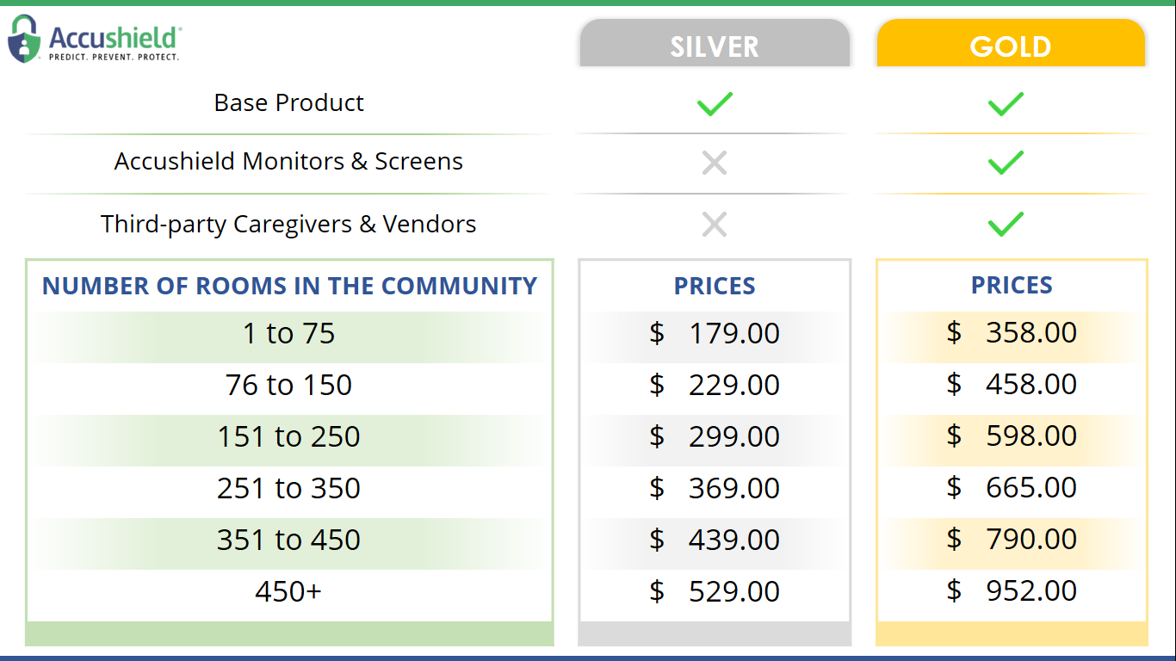Screen dimensions: 1176x661
Task: Click Silver Base Product green checkmark
Action: [715, 104]
